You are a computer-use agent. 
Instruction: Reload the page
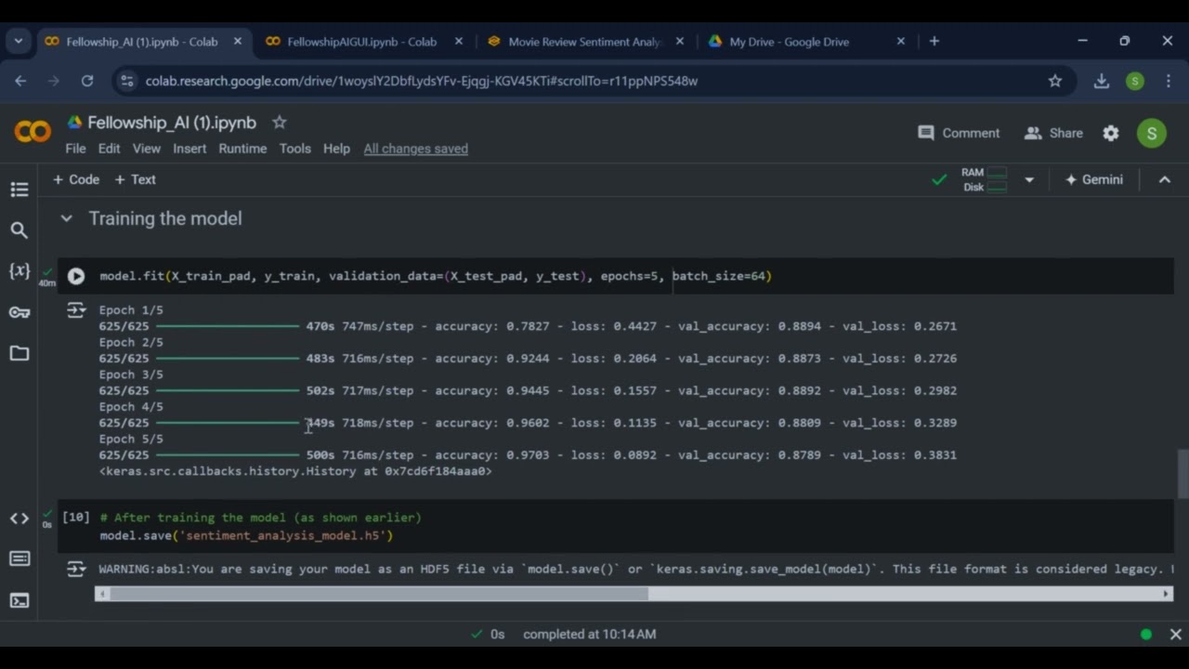86,81
